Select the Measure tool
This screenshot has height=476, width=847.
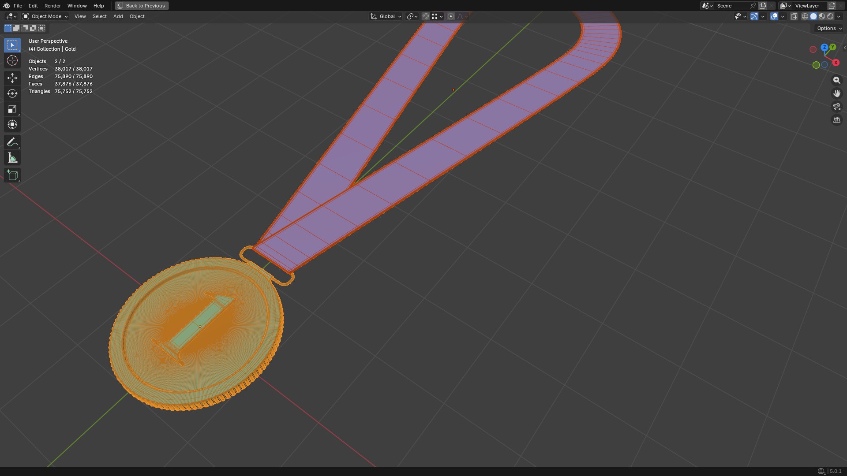click(12, 157)
